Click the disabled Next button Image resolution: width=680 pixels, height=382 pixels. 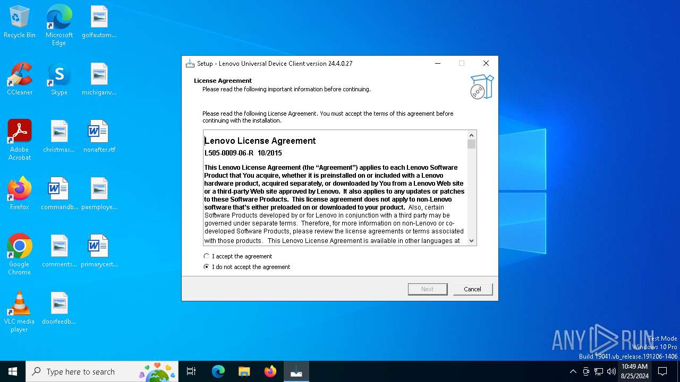427,289
